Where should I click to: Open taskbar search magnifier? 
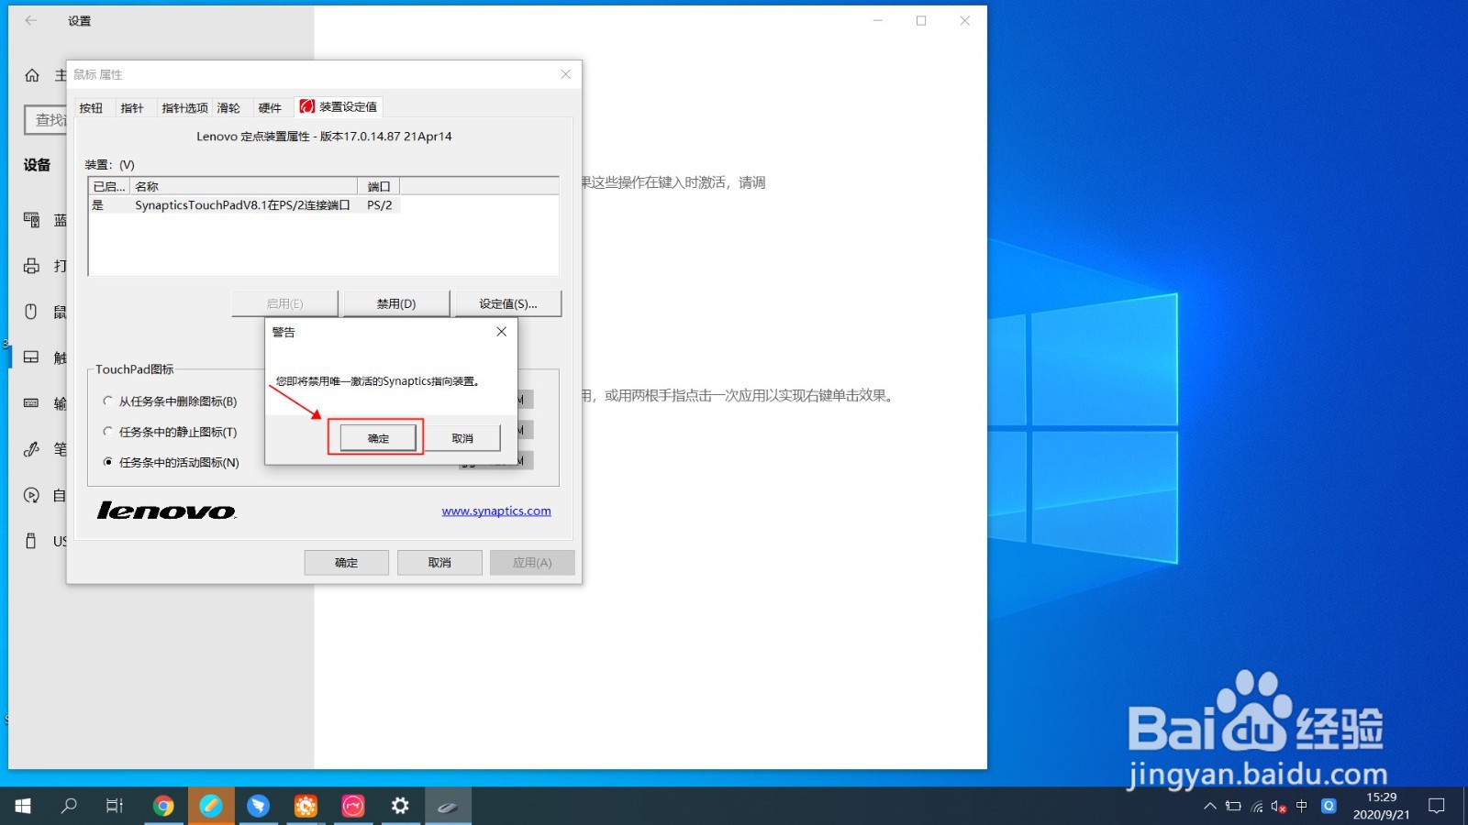point(69,806)
